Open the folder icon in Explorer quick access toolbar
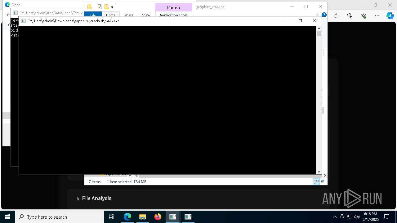The width and height of the screenshot is (397, 223). point(89,7)
